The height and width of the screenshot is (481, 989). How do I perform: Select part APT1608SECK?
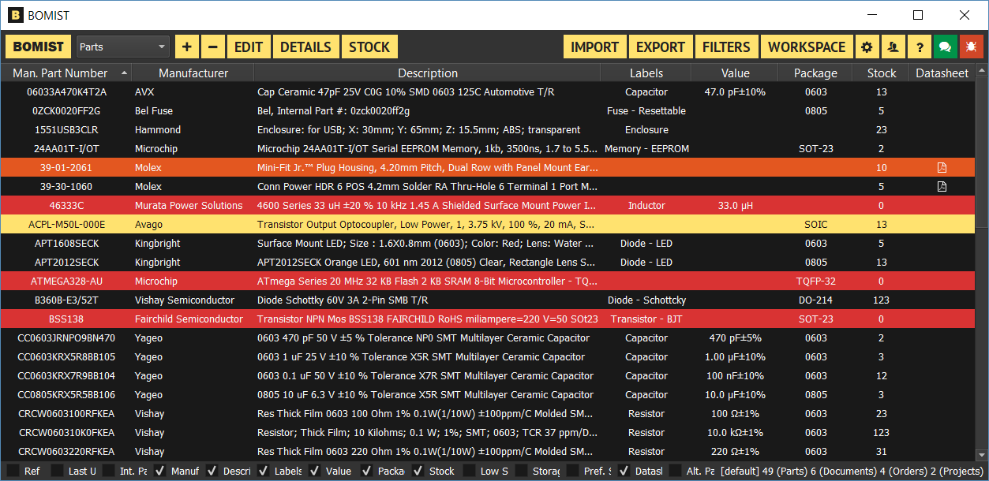tap(487, 244)
